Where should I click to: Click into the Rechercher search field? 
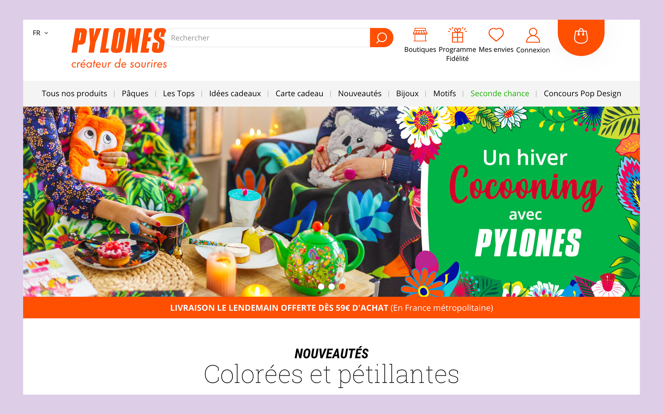[268, 38]
